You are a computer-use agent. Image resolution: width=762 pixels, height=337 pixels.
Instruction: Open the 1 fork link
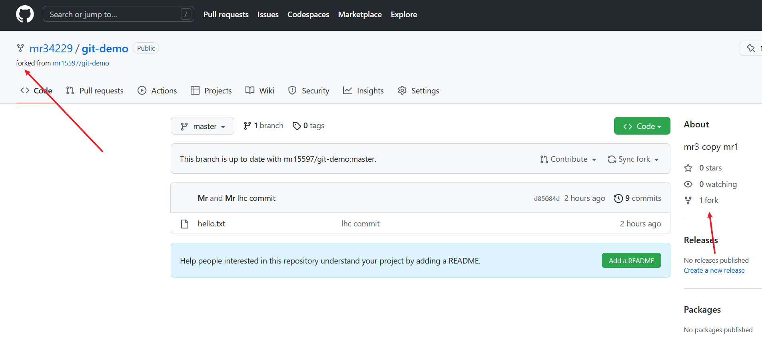click(x=701, y=200)
